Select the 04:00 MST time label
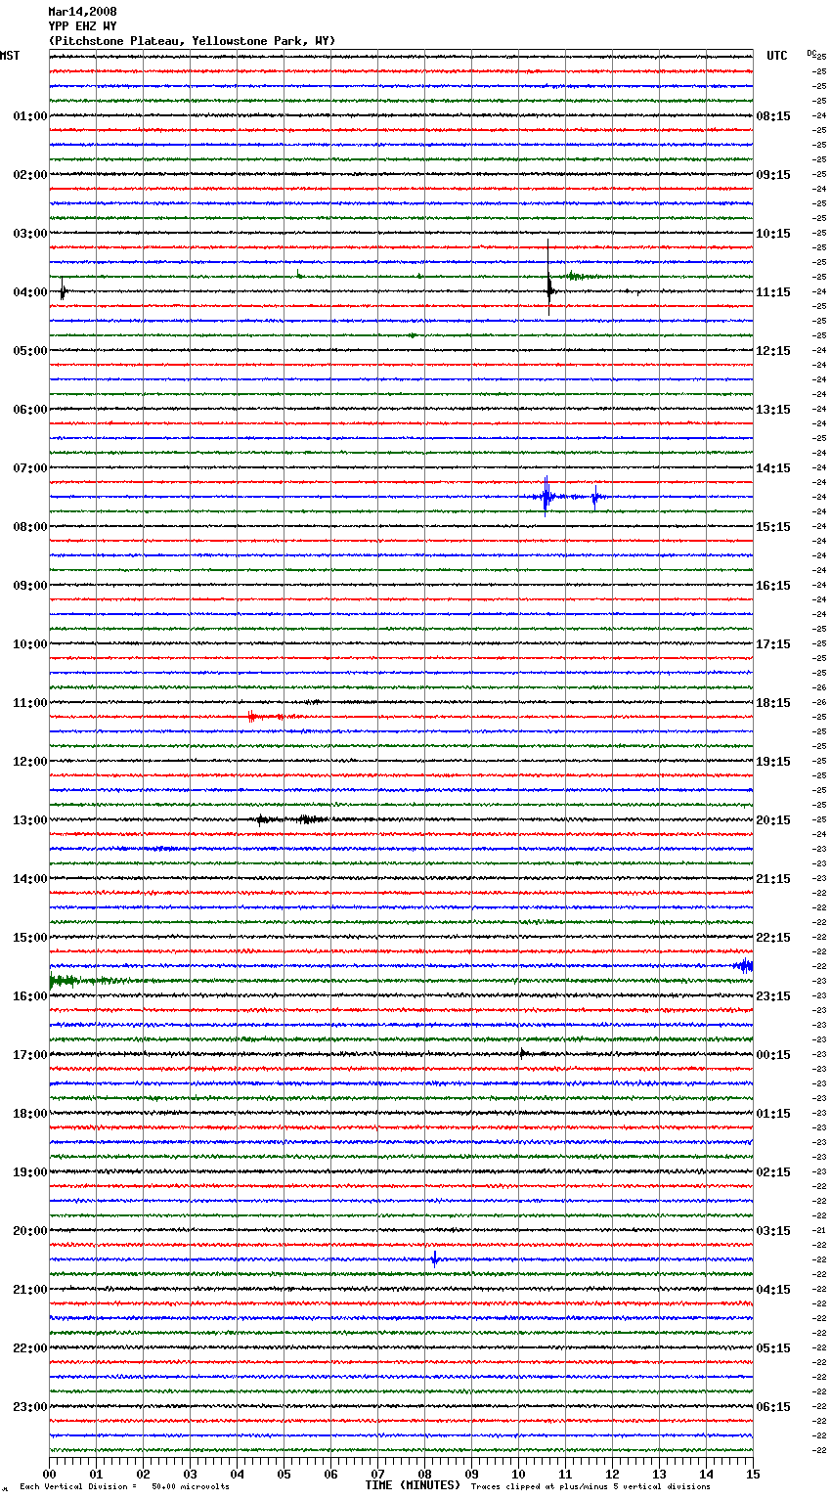 [30, 292]
